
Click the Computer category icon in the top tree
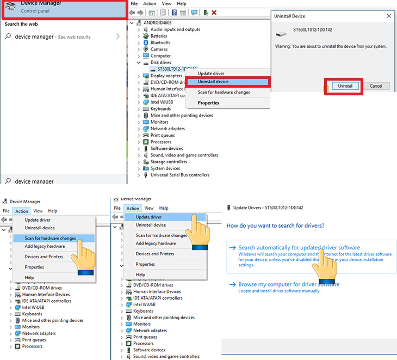coord(146,56)
